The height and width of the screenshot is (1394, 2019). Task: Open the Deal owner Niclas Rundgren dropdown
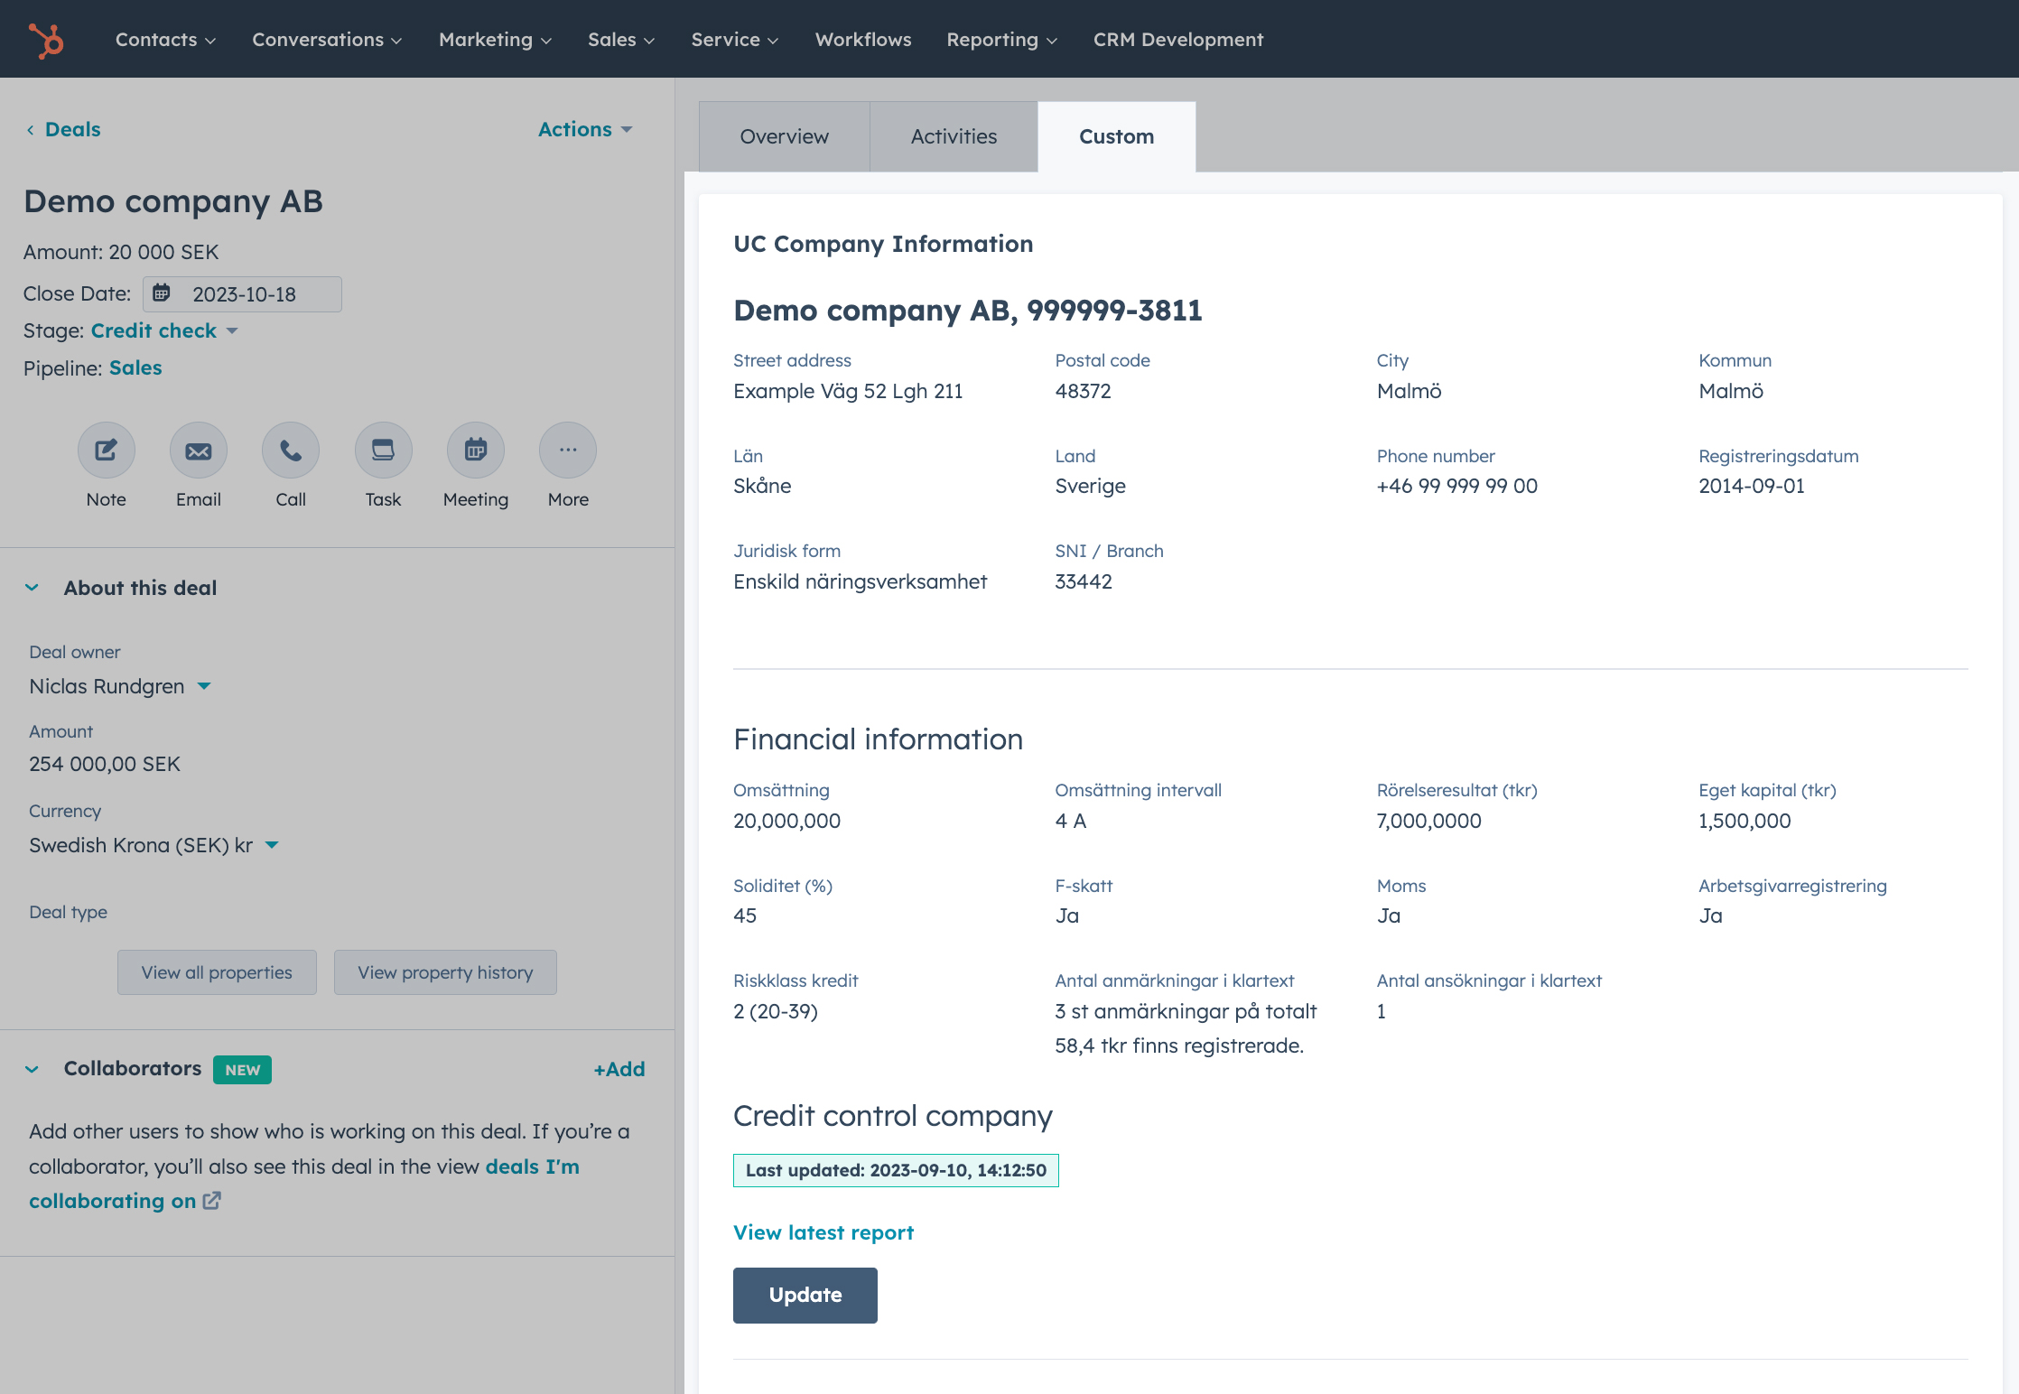pos(204,686)
